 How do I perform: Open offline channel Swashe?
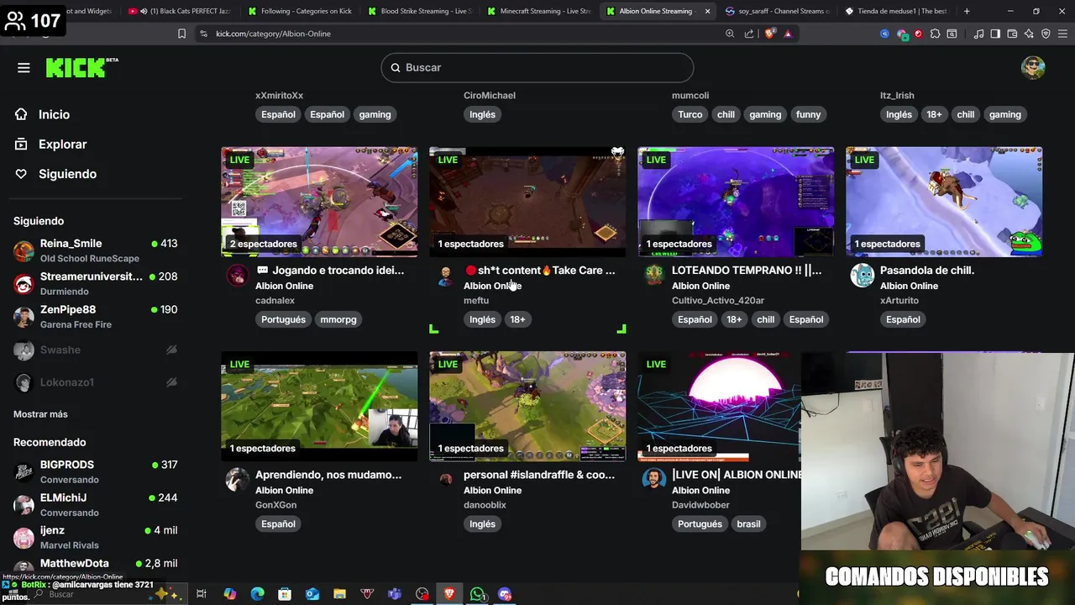[95, 350]
